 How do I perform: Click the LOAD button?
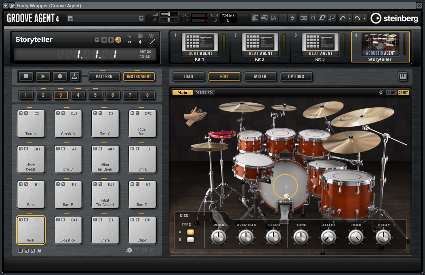pos(189,76)
